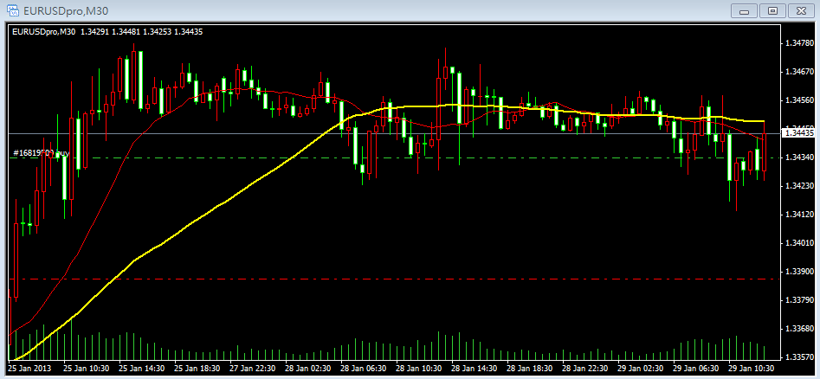Screen dimensions: 820x379
Task: Click the 29 Jan 02:30 time label
Action: tap(641, 368)
